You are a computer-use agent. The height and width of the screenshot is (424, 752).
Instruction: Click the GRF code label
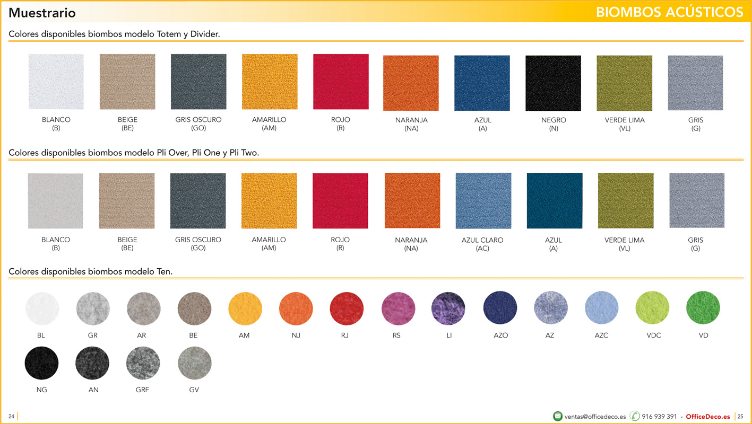142,390
